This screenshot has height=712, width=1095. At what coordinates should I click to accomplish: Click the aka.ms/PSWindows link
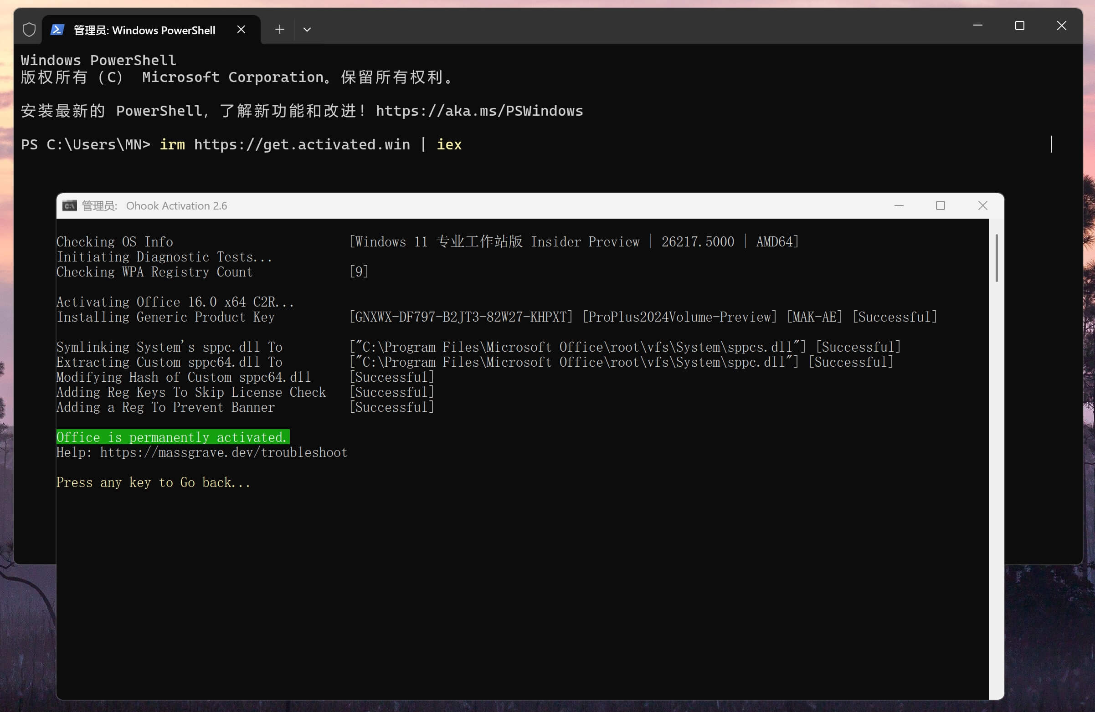(479, 111)
